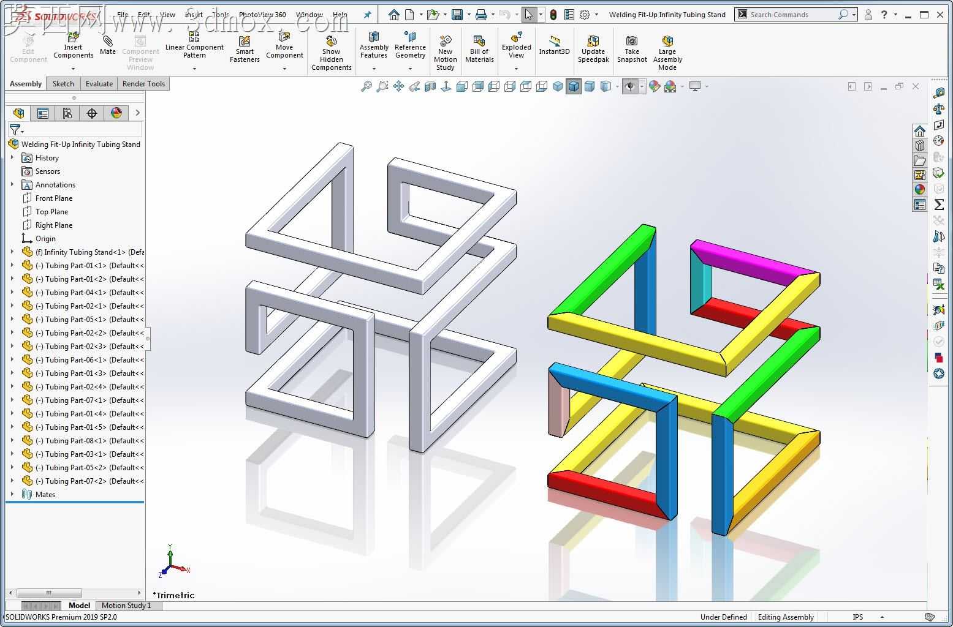Open the Insert Components dropdown arrow
Image resolution: width=953 pixels, height=627 pixels.
[x=73, y=69]
